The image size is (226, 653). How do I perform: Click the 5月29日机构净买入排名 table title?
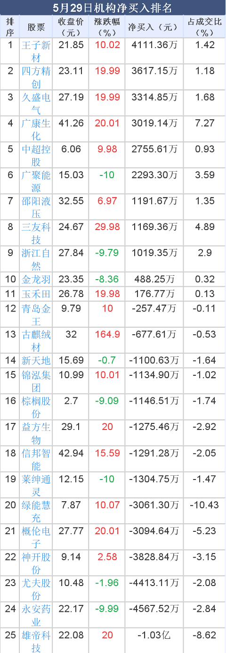tap(113, 7)
